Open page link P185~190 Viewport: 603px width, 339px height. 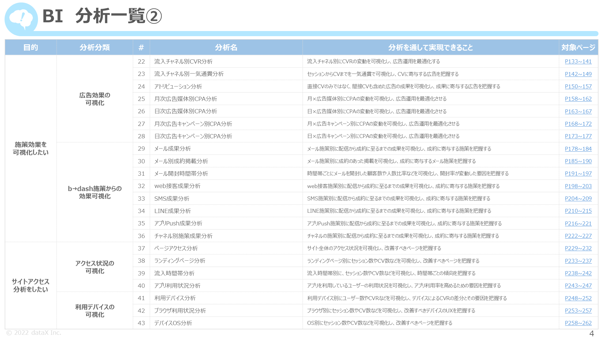coord(578,161)
